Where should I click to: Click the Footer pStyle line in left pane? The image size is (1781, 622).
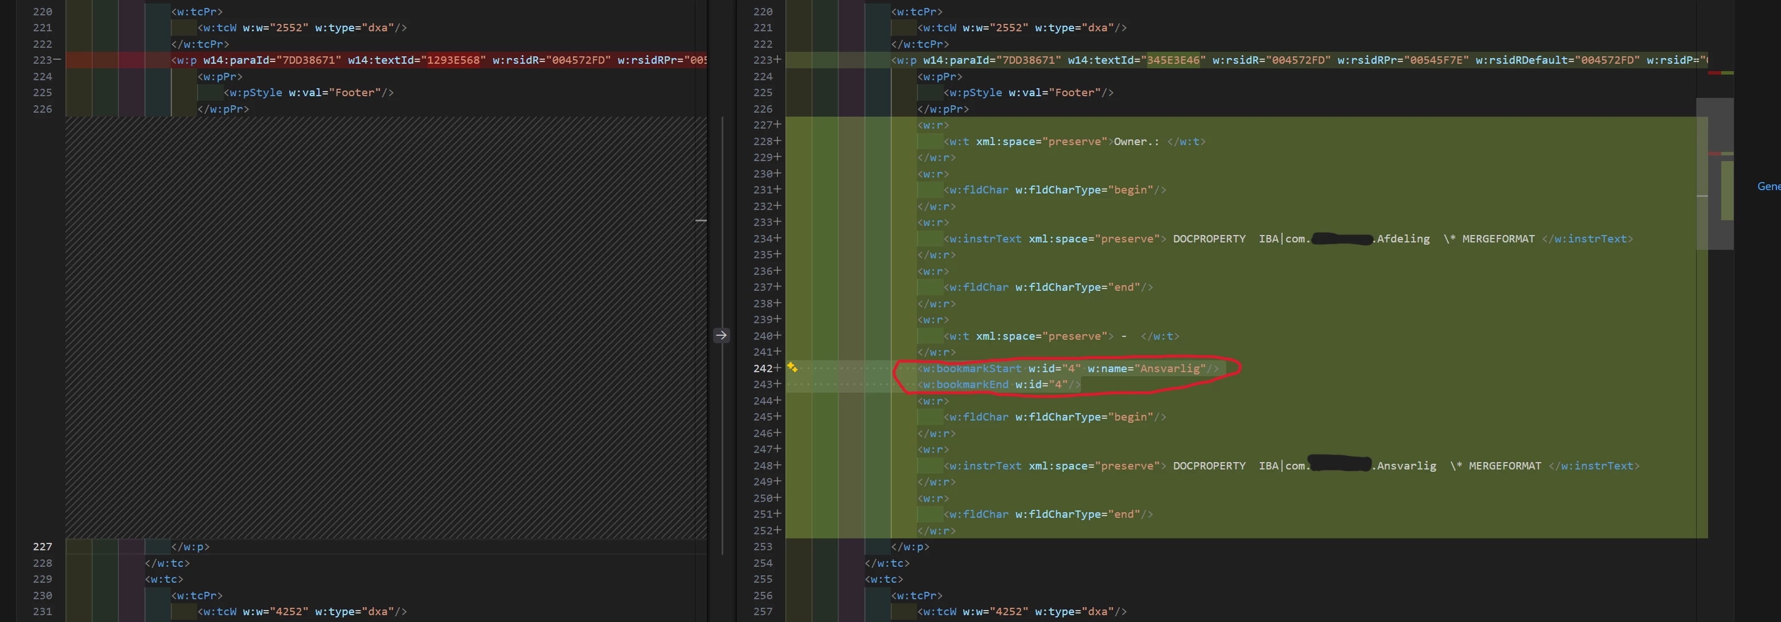pyautogui.click(x=308, y=93)
